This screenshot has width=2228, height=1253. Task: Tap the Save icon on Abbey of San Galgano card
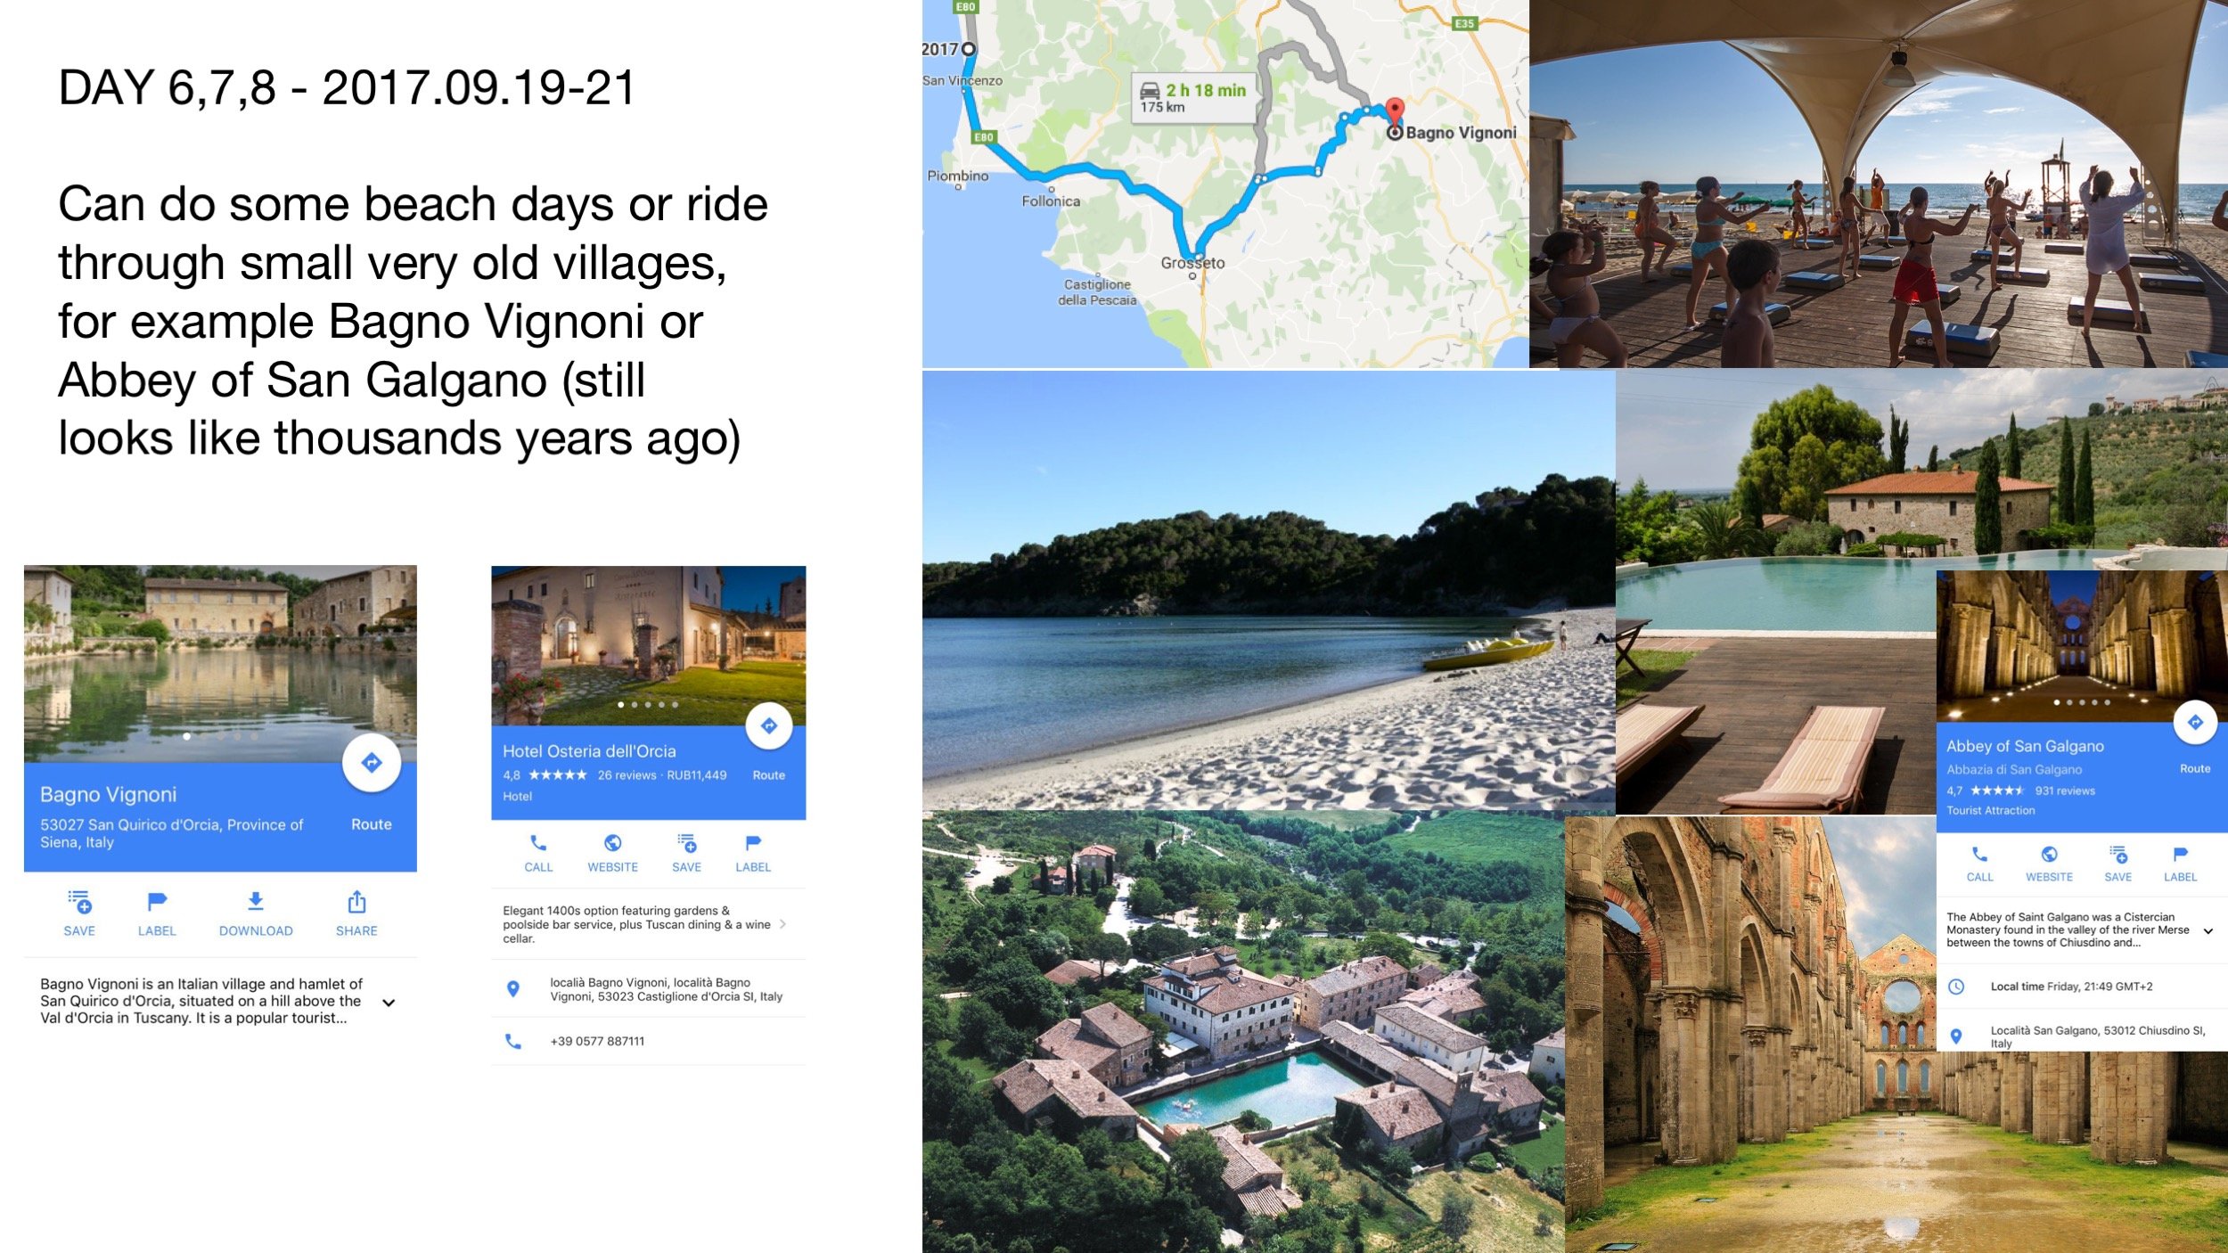point(2118,855)
